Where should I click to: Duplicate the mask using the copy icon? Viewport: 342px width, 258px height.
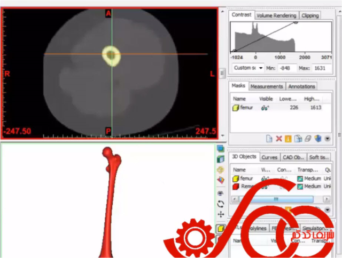pyautogui.click(x=298, y=139)
